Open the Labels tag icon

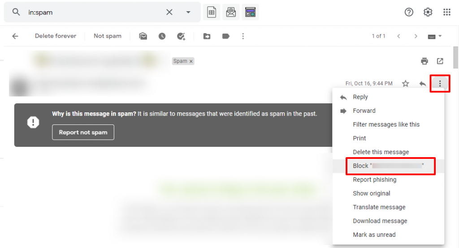pyautogui.click(x=226, y=36)
